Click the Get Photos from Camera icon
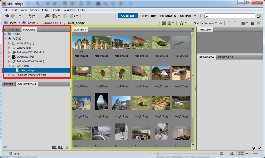 [x=47, y=16]
